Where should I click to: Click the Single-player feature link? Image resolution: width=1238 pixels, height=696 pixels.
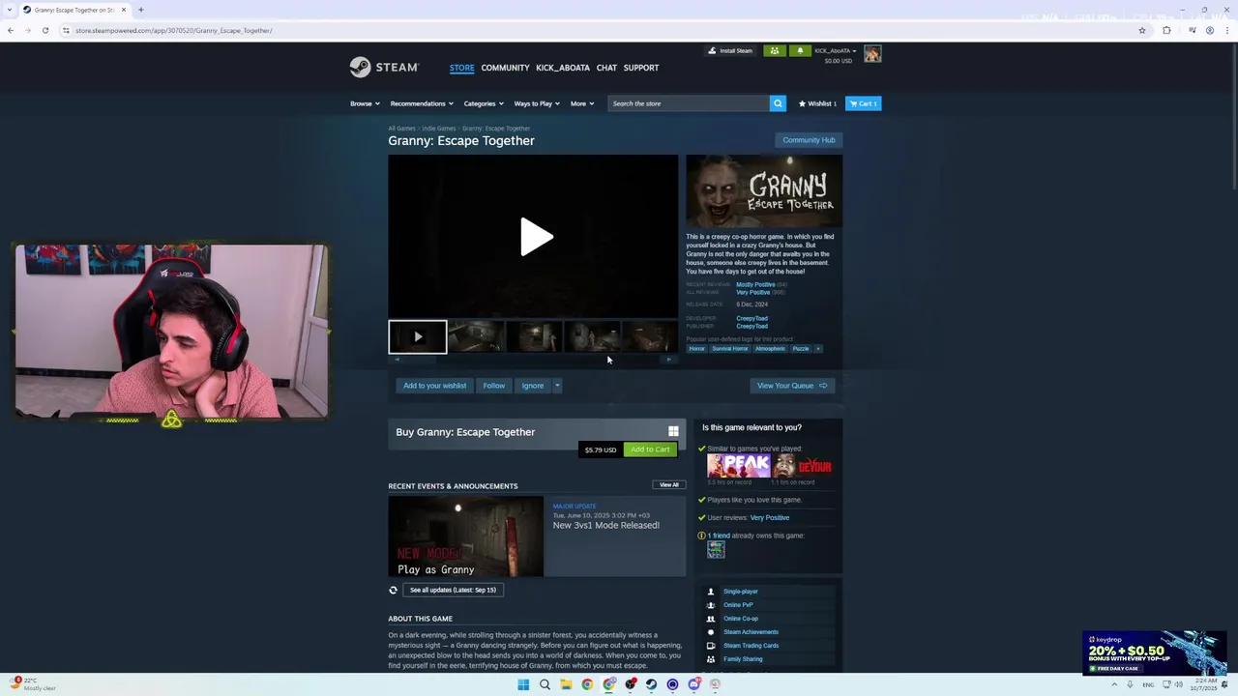tap(741, 592)
